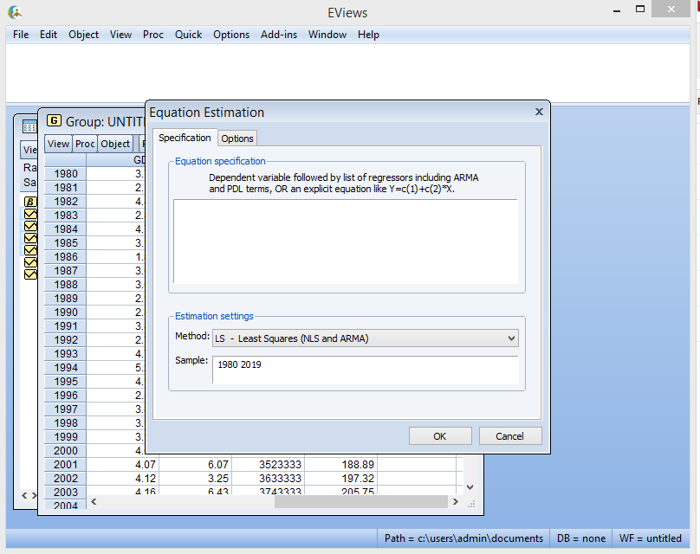Open the Quick menu
This screenshot has height=554, width=700.
pyautogui.click(x=188, y=35)
